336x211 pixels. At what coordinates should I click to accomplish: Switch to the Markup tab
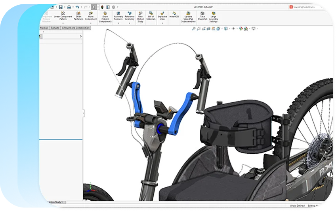44,28
